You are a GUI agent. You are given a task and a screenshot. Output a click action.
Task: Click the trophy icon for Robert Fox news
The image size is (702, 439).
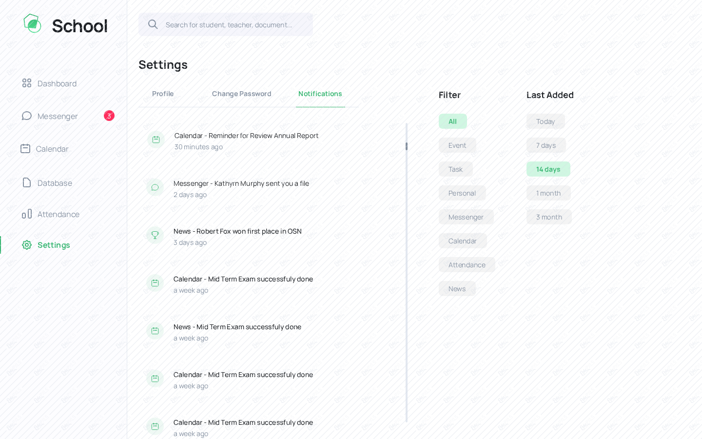pos(155,235)
